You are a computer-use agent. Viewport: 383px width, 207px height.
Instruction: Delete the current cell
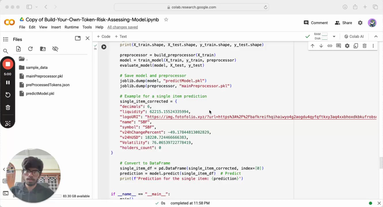364,46
